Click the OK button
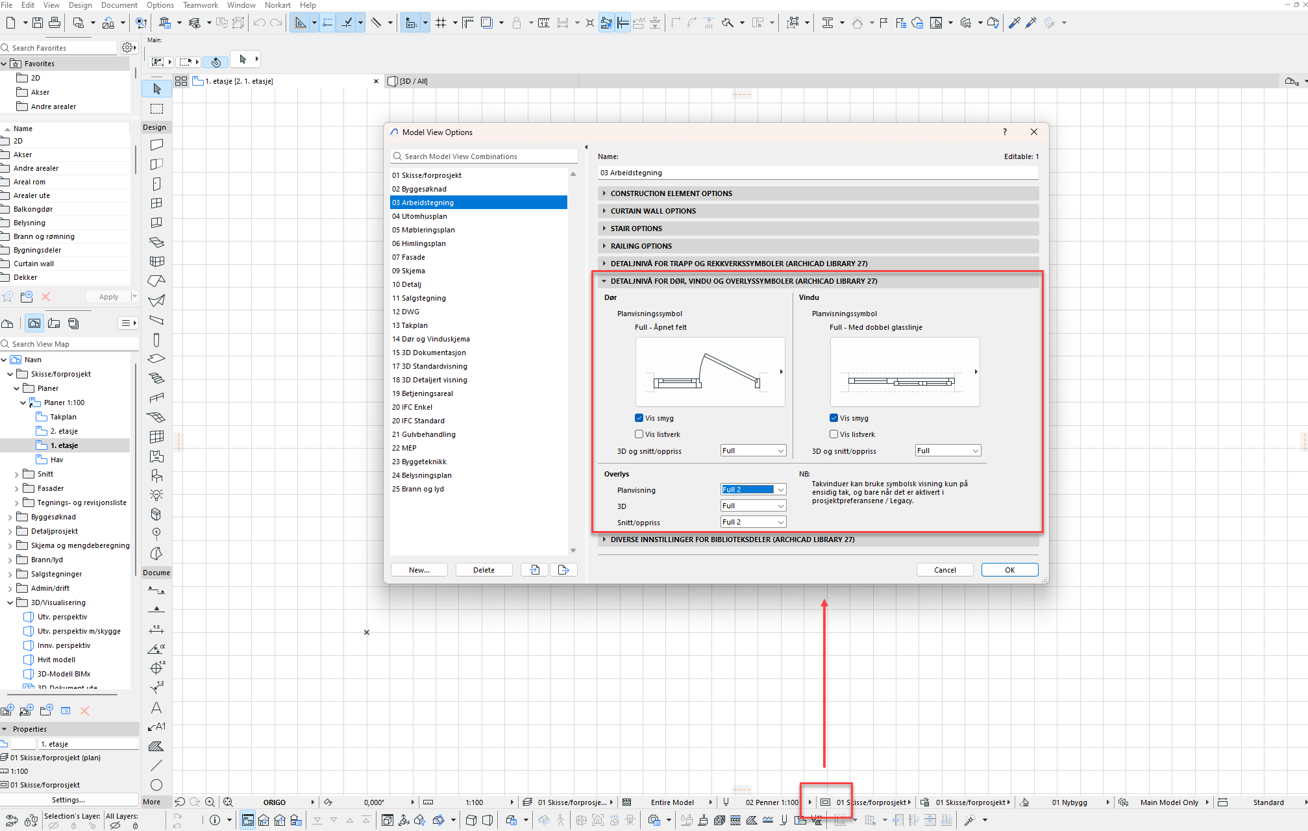The width and height of the screenshot is (1308, 831). pos(1009,570)
